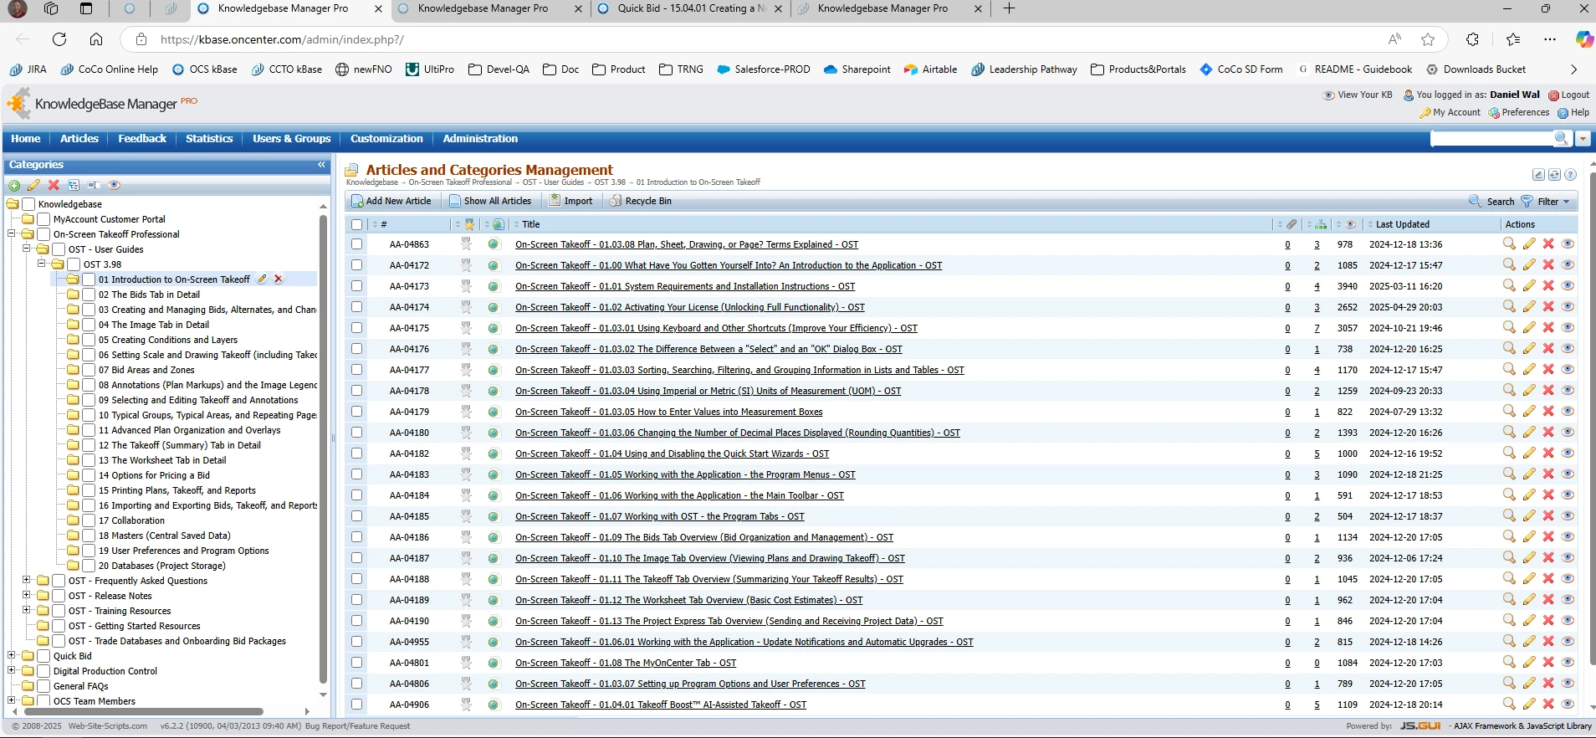The image size is (1596, 738).
Task: Switch to Quick Bid browser tab
Action: tap(690, 9)
